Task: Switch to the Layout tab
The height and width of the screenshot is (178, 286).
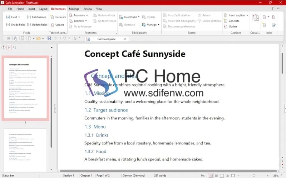Action: point(43,9)
